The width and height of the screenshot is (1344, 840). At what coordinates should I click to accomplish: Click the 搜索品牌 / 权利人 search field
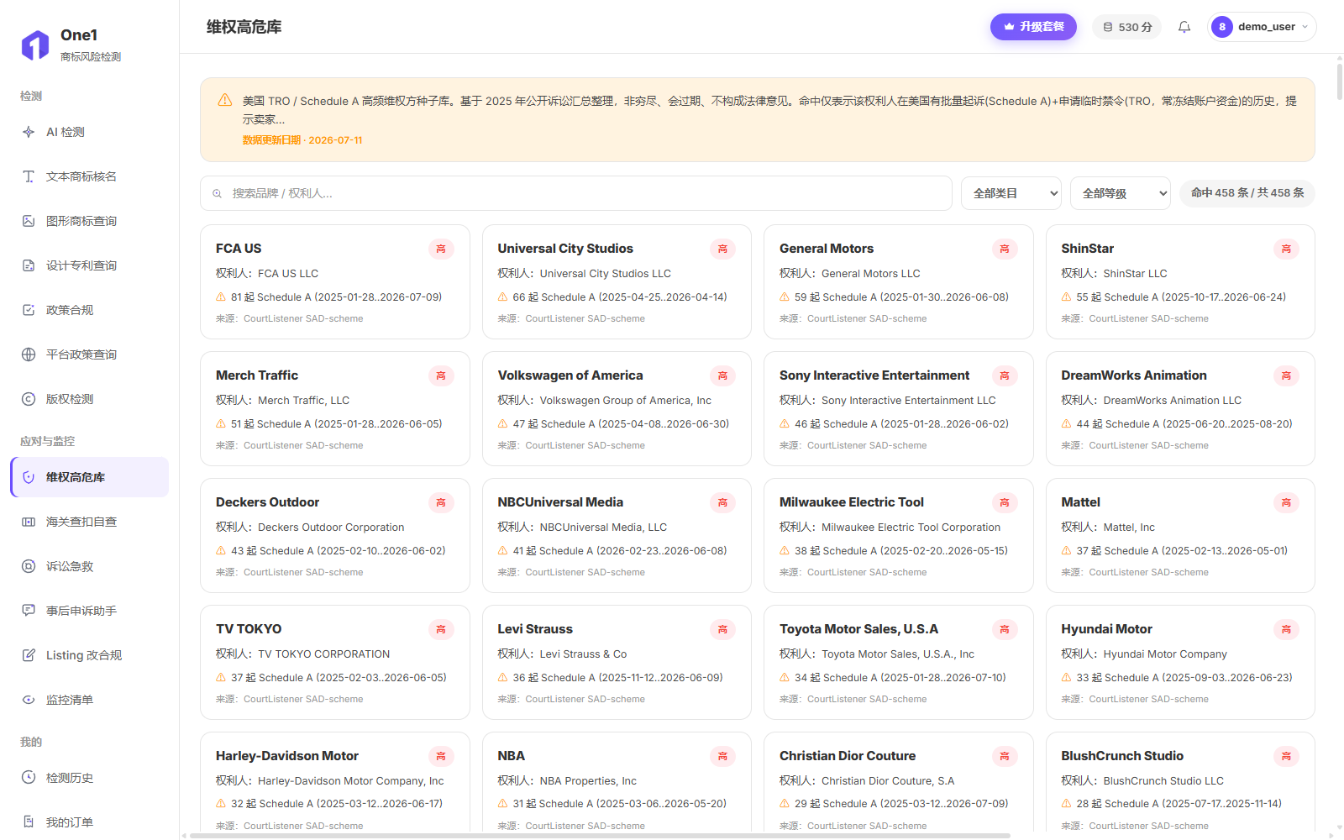click(x=576, y=193)
